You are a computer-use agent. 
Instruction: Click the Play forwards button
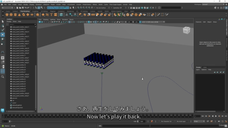[216, 116]
